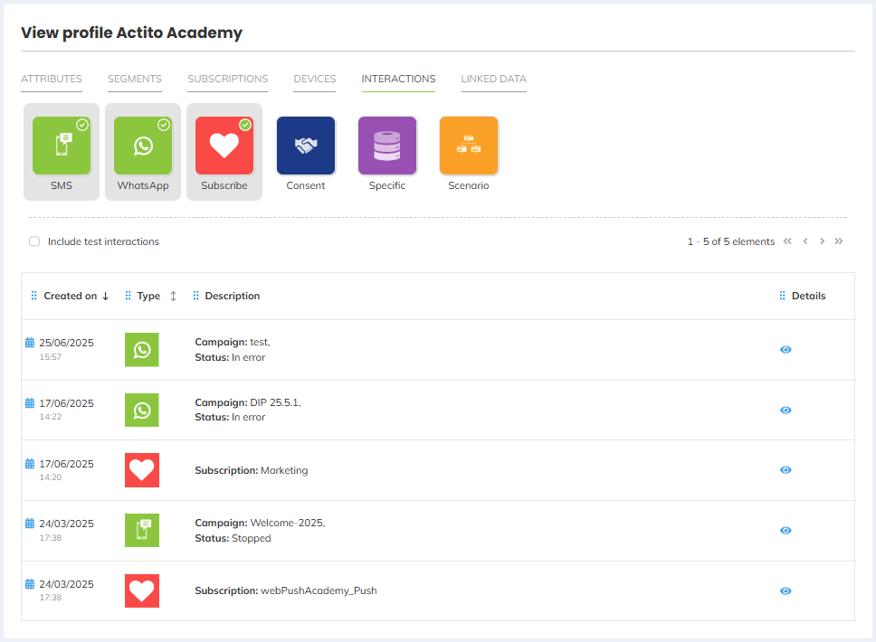Click 'Status: Stopped' text
This screenshot has width=876, height=642.
point(233,538)
